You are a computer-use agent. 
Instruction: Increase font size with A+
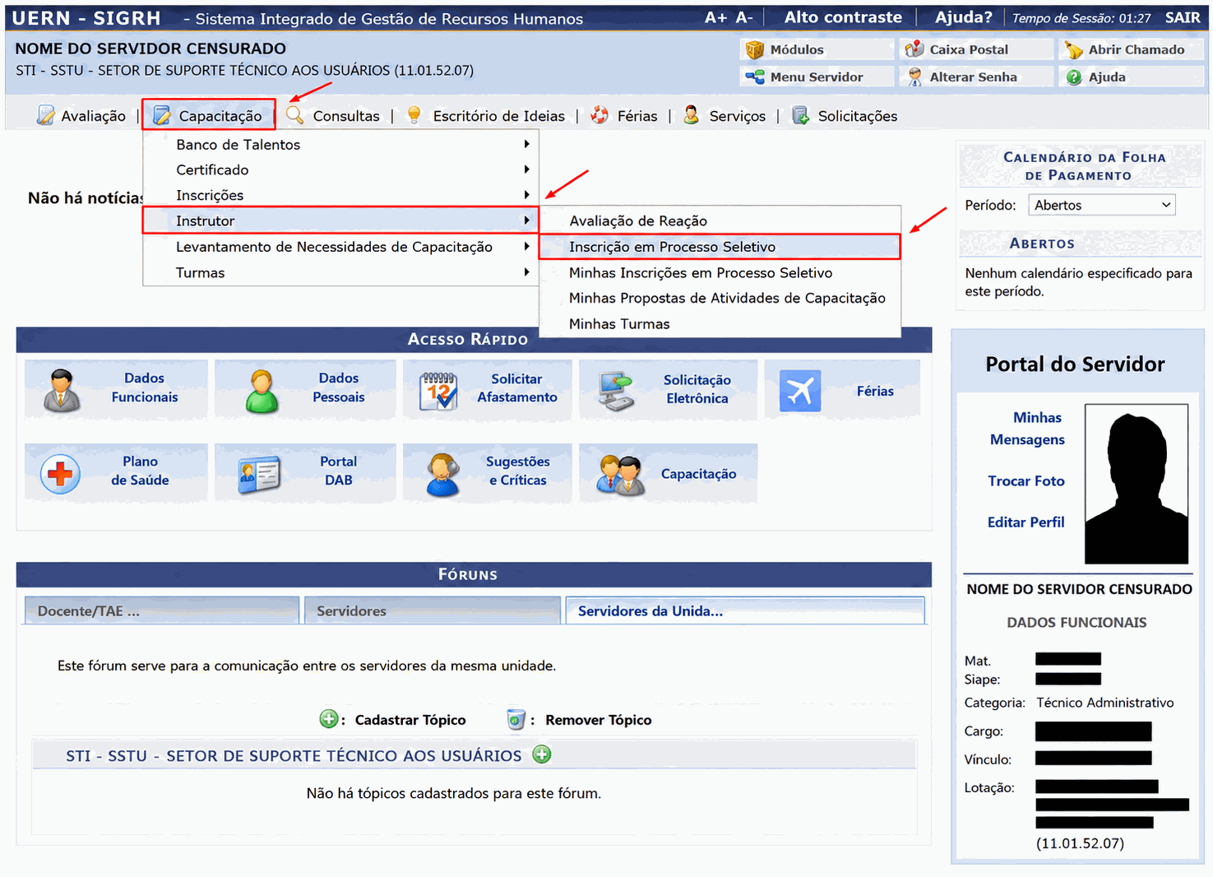(x=716, y=17)
